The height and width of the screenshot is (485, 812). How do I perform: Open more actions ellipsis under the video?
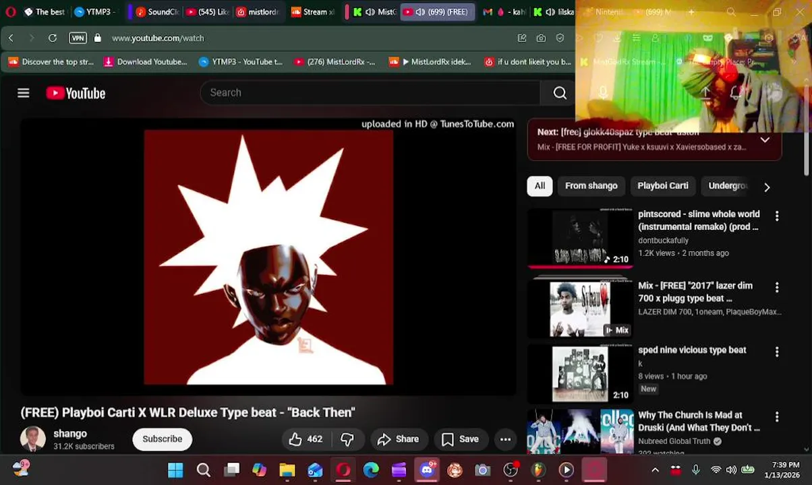tap(505, 439)
